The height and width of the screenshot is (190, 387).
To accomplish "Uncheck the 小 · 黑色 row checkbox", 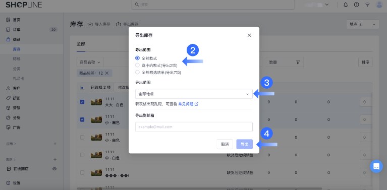I will click(x=82, y=119).
